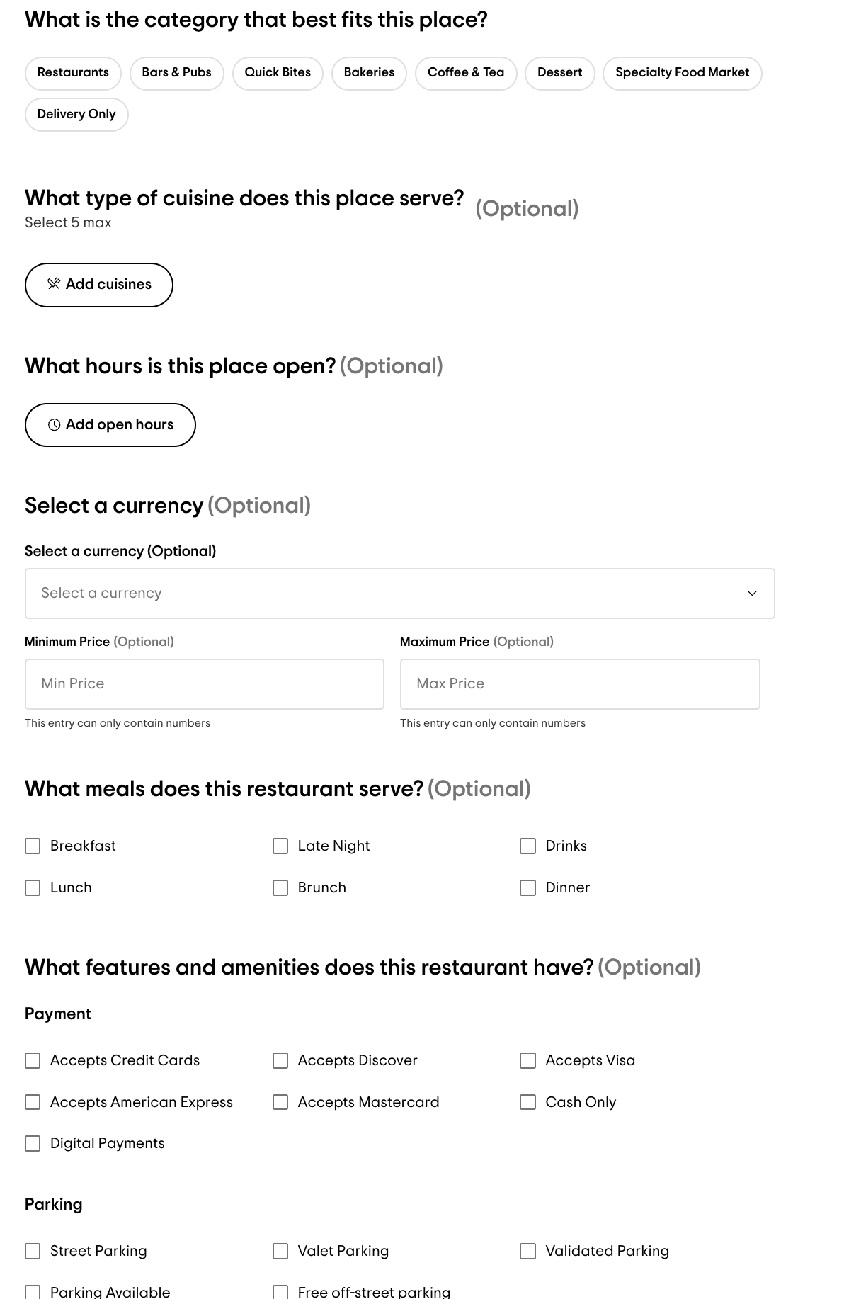Viewport: 844px width, 1299px height.
Task: Tick the Digital Payments checkbox
Action: 33,1144
